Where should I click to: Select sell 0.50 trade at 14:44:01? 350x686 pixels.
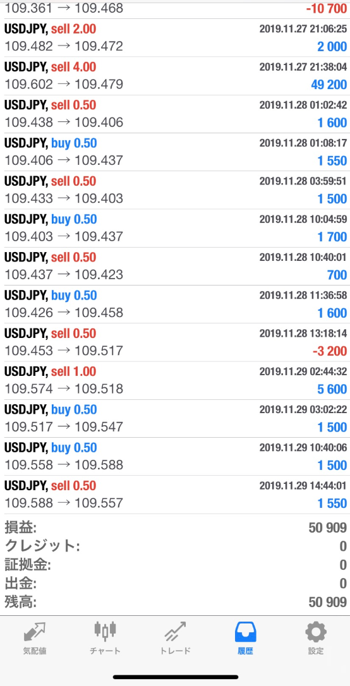tap(175, 495)
